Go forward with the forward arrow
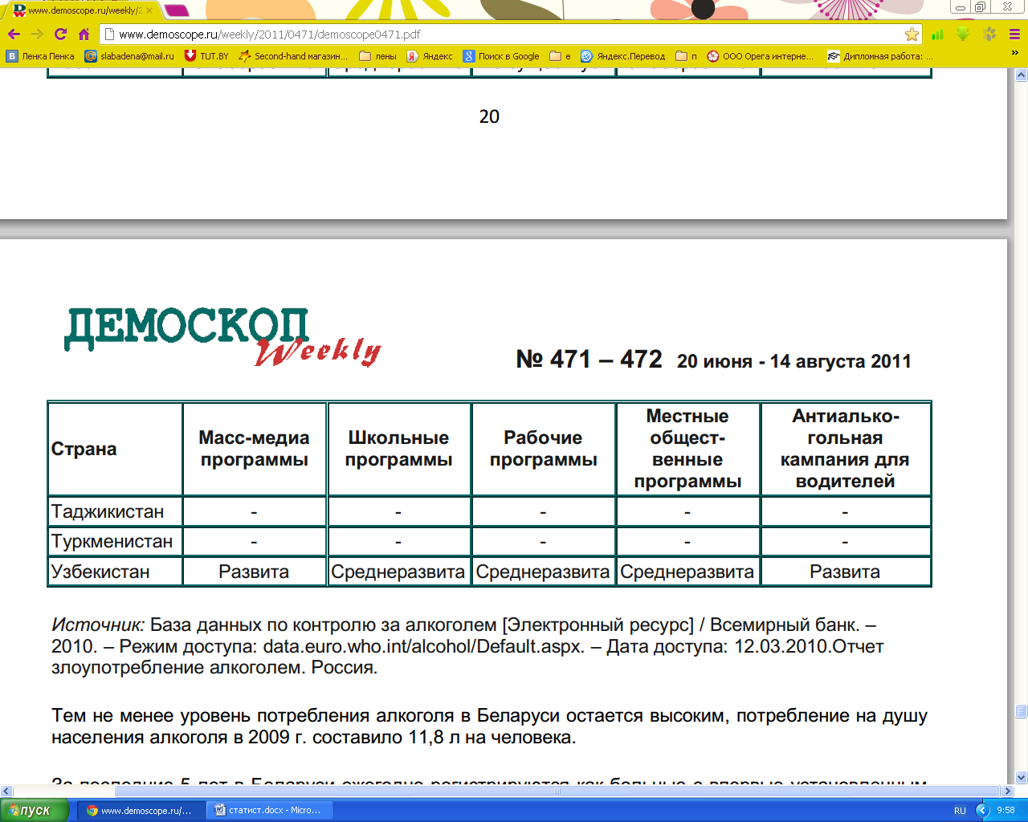The width and height of the screenshot is (1028, 822). coord(37,35)
